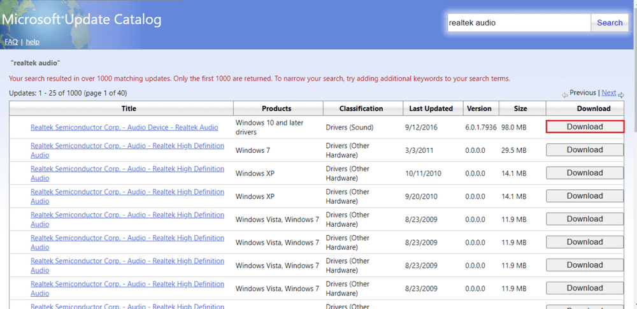The height and width of the screenshot is (309, 637).
Task: Open Realtek Audio Device title link
Action: pos(124,127)
